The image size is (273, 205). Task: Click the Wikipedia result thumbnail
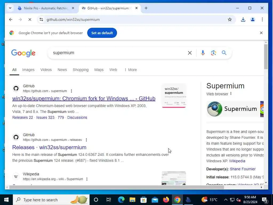click(174, 178)
